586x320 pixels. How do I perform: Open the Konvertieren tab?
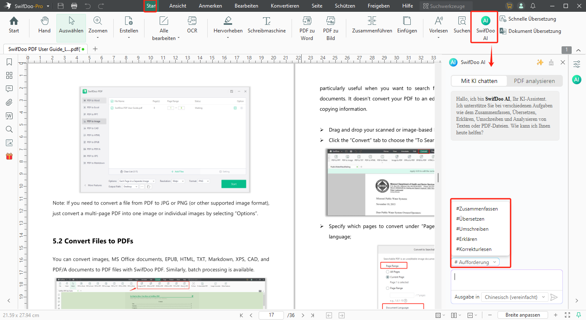285,6
